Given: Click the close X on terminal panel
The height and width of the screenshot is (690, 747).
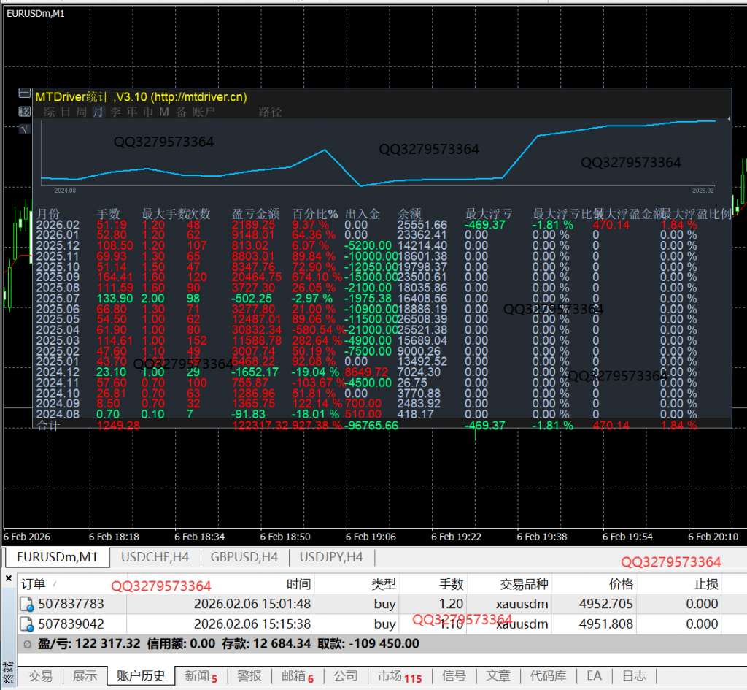Looking at the screenshot, I should (x=9, y=578).
